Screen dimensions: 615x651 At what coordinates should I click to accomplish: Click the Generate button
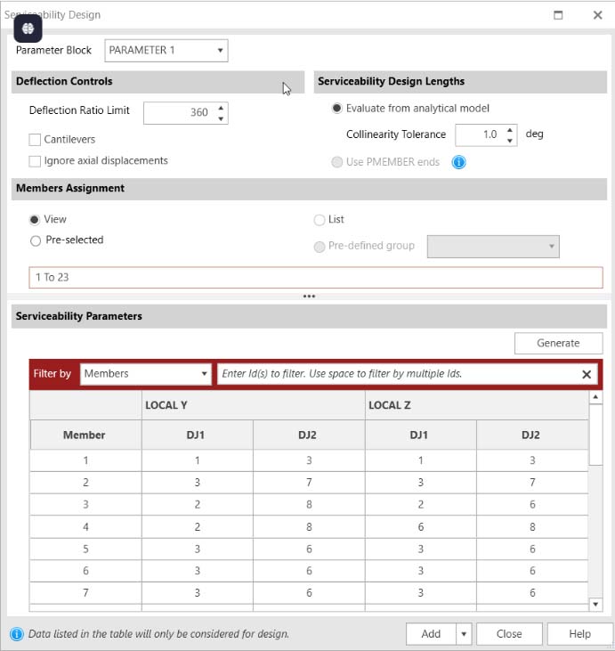(x=558, y=343)
